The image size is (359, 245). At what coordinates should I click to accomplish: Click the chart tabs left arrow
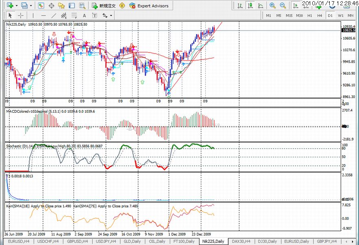[346, 242]
